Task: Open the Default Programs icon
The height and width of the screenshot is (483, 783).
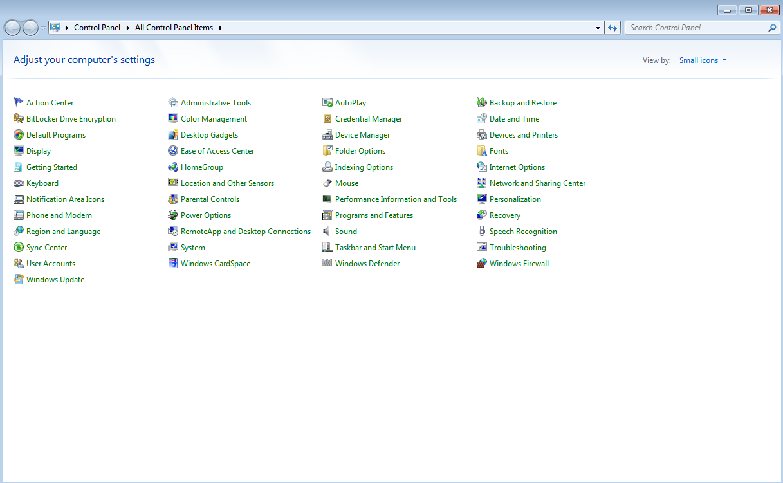Action: 19,134
